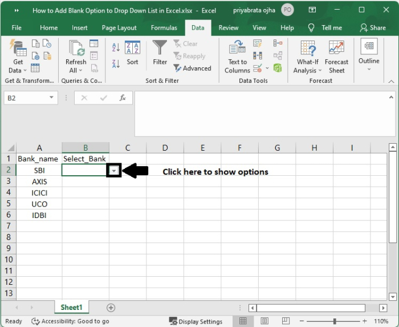Viewport: 399px width, 327px height.
Task: Click the Select All corner triangle
Action: 10,148
